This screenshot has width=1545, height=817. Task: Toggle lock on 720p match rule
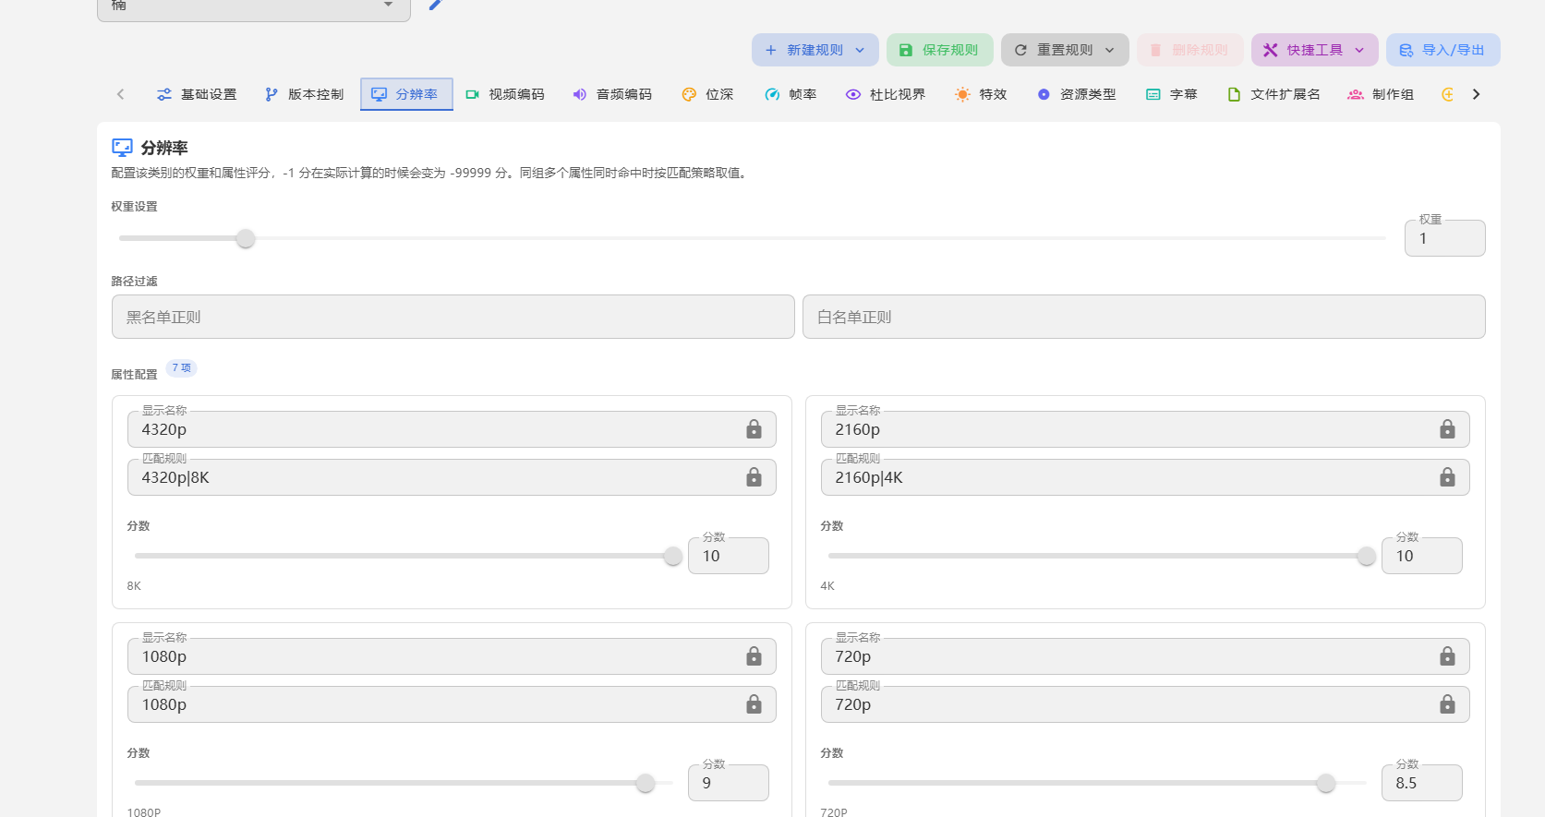tap(1447, 704)
